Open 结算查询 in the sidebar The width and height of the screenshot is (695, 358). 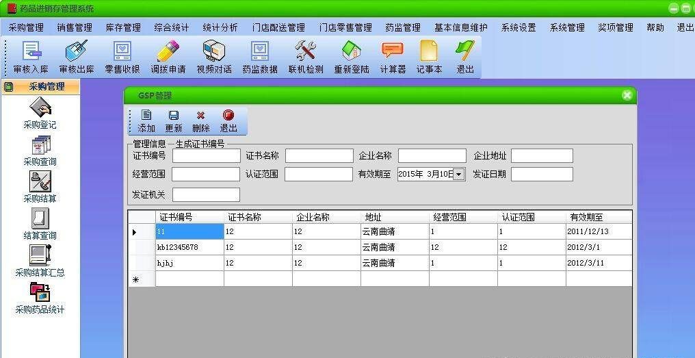coord(40,224)
